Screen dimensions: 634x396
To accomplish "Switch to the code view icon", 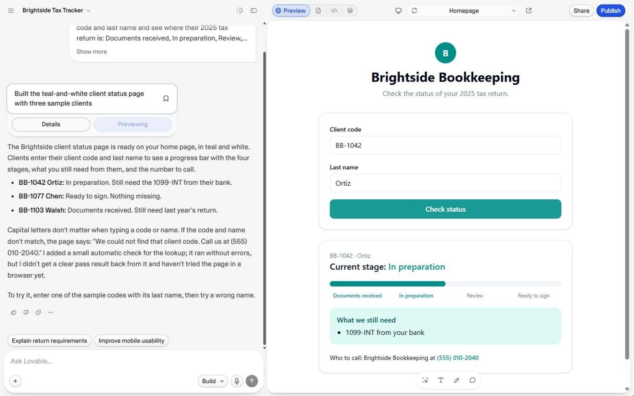I will tap(334, 10).
